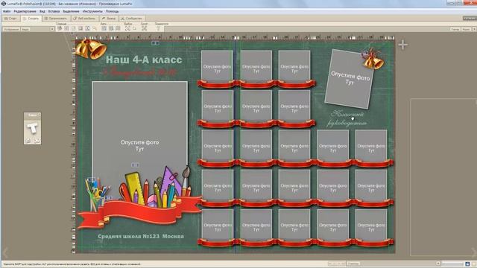Switch to the Старт tab
The height and width of the screenshot is (268, 477).
tap(10, 19)
